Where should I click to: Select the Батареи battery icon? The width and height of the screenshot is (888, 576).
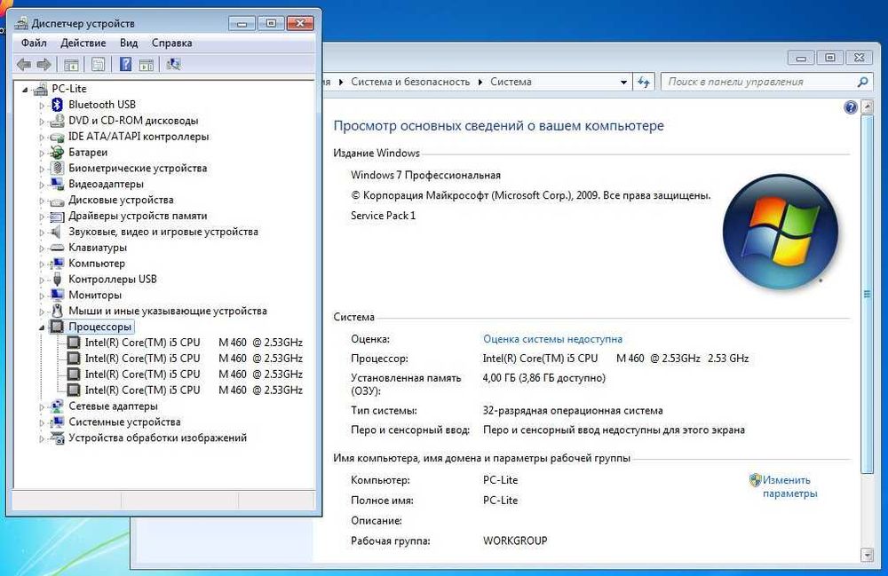tap(57, 152)
